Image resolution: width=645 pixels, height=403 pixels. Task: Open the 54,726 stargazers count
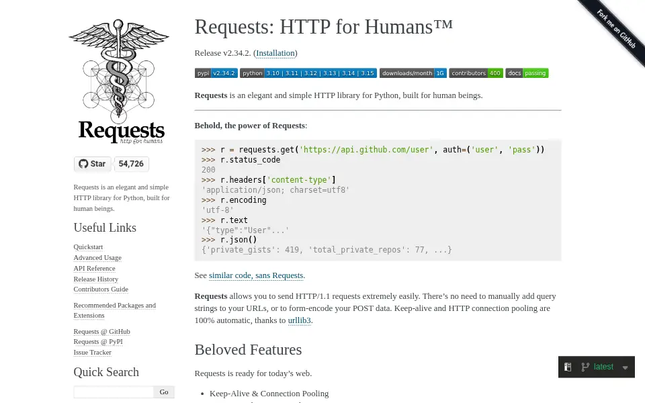click(131, 164)
